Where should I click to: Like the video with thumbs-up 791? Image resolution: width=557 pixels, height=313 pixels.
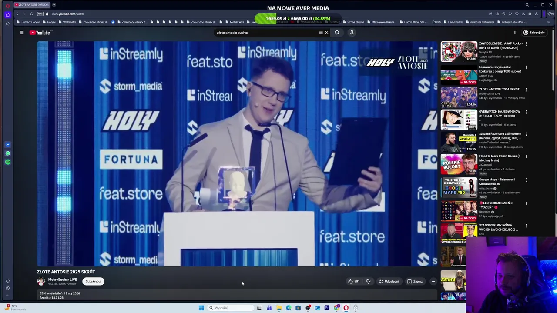click(354, 281)
